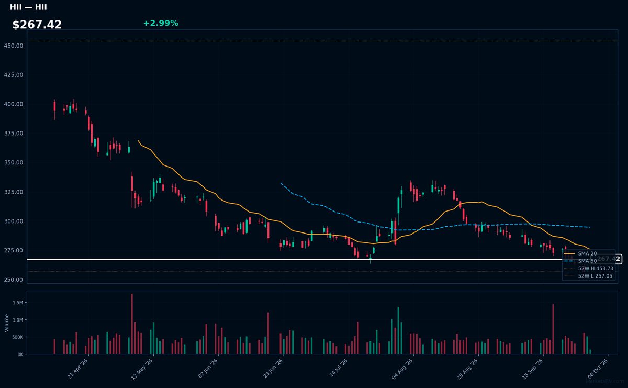Click the 15 Sep '26 date label
Viewport: 628px width, 388px height.
[x=533, y=368]
